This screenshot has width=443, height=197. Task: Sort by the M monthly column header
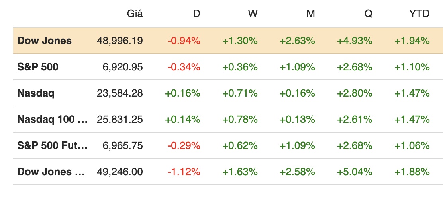[x=311, y=14]
